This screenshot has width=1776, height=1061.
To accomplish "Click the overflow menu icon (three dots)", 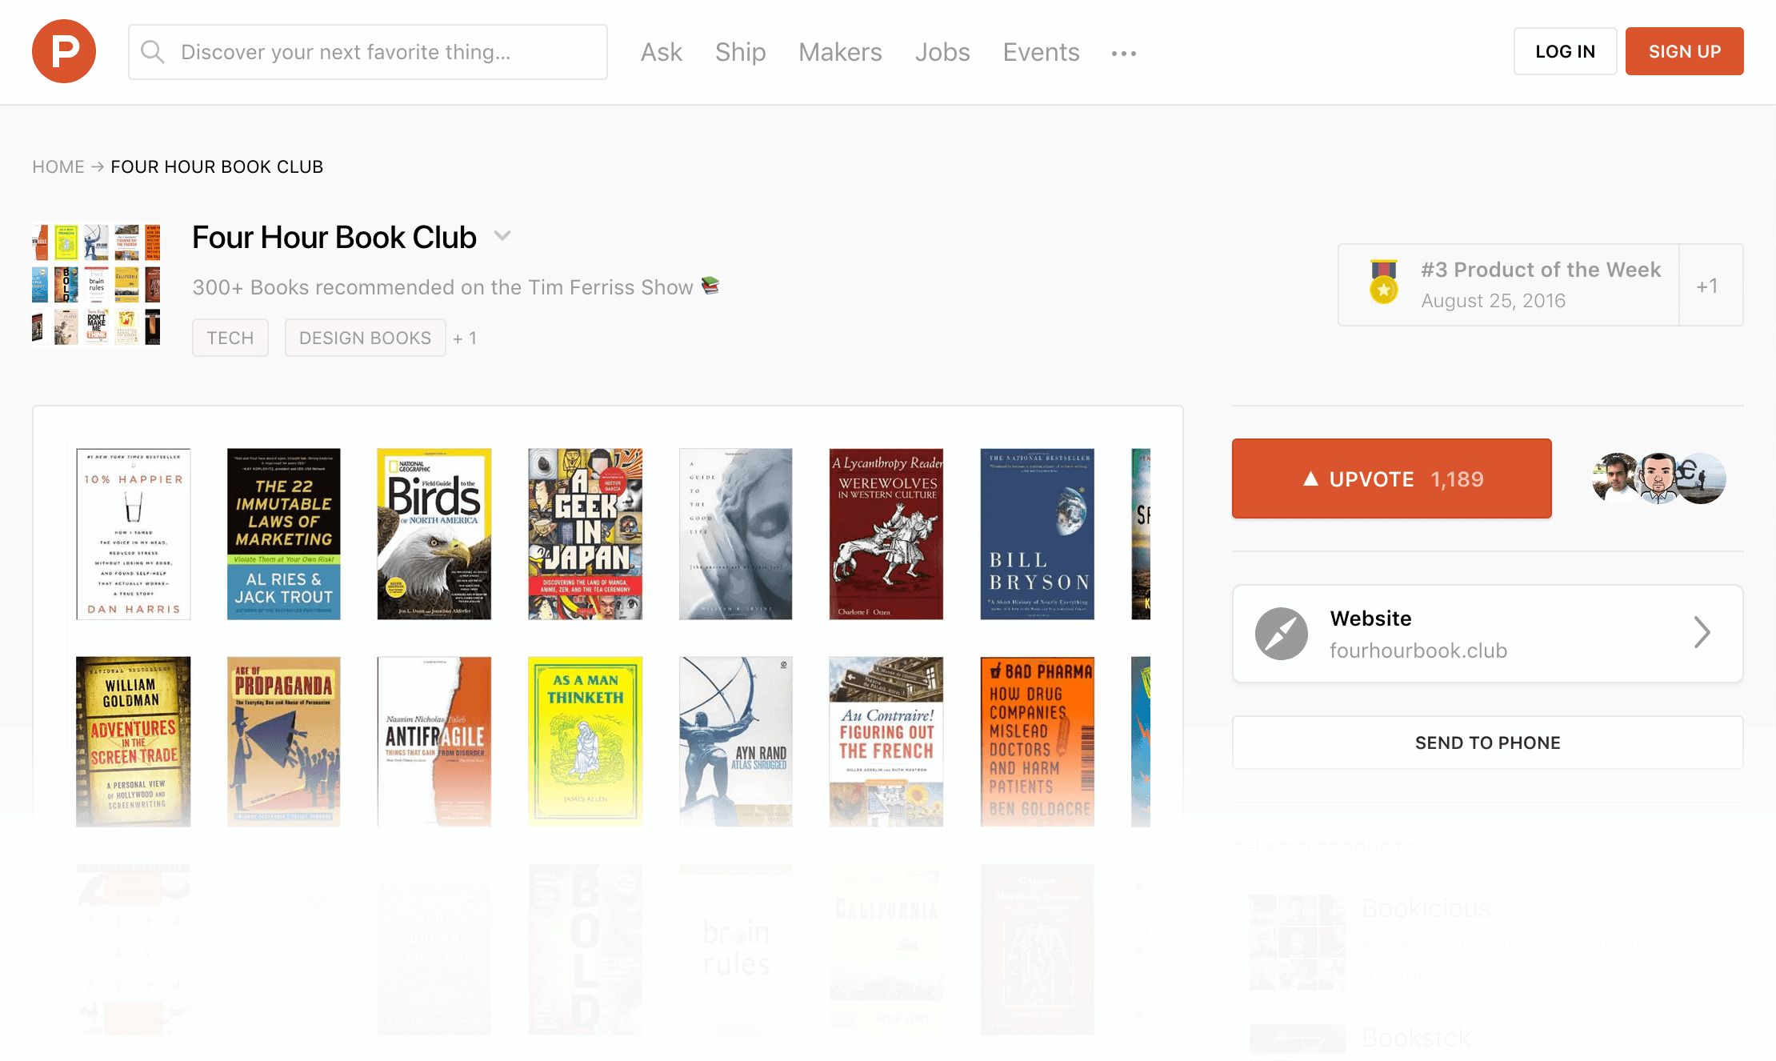I will pyautogui.click(x=1122, y=53).
